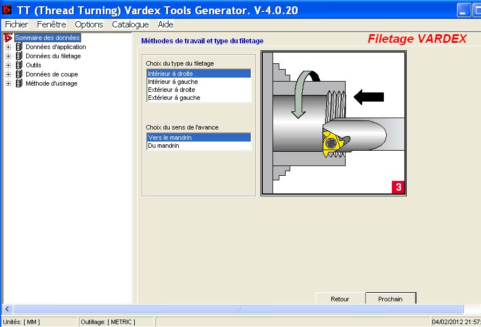Viewport: 481px width, 327px height.
Task: Expand the Données de coupe tree node
Action: (x=8, y=74)
